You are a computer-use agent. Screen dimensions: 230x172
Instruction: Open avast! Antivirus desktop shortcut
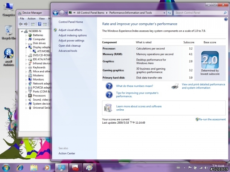pyautogui.click(x=9, y=57)
